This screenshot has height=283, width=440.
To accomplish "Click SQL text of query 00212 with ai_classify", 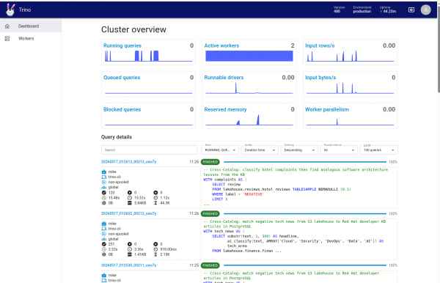I will 299,239.
